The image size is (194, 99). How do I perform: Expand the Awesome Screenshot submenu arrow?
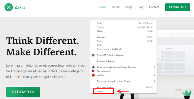155,67
